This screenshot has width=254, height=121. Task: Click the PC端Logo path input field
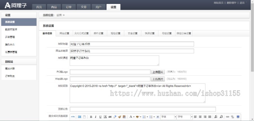110,72
